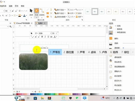Open the View menu tab
Screen dimensions: 135x101
pos(11,6)
